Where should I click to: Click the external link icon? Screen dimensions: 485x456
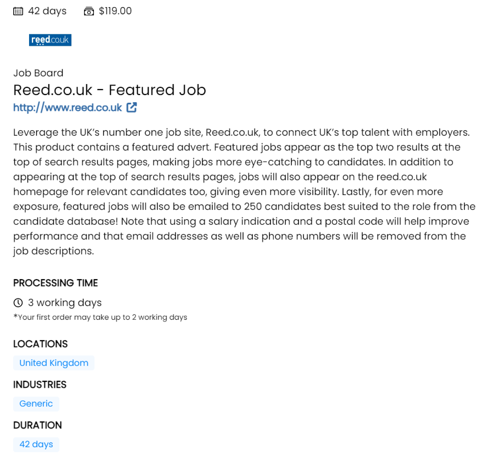pyautogui.click(x=132, y=108)
